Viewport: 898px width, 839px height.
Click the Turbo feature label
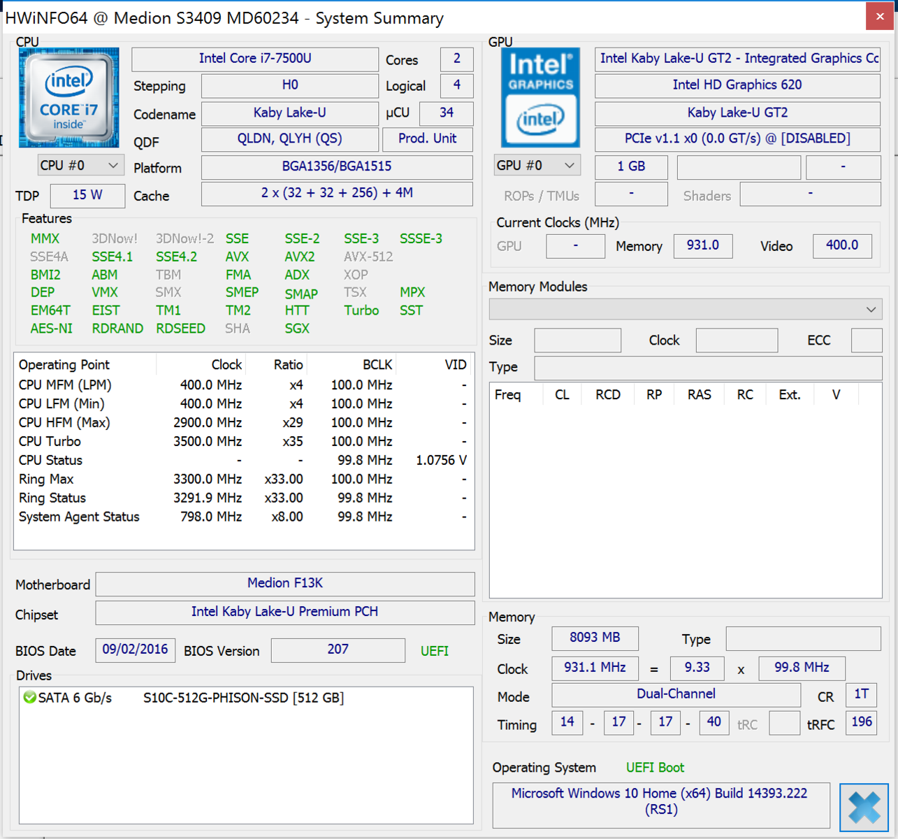click(x=361, y=310)
